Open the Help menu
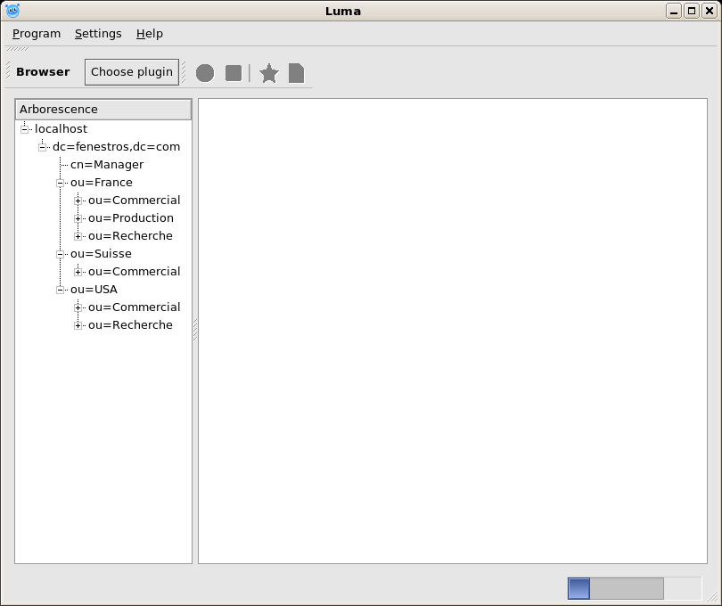The height and width of the screenshot is (606, 722). [150, 34]
